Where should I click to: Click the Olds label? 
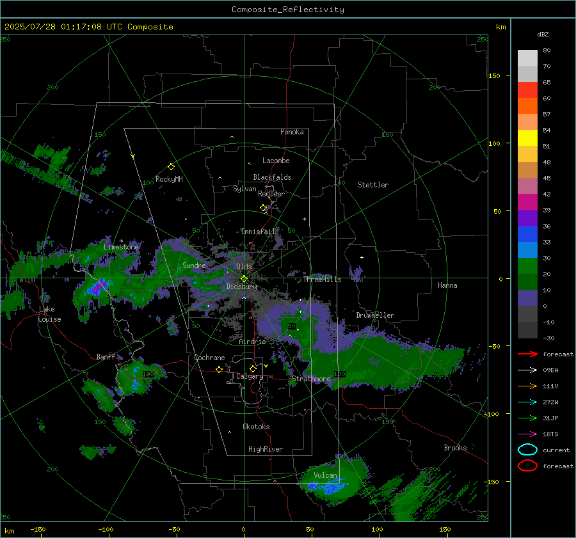tap(244, 267)
